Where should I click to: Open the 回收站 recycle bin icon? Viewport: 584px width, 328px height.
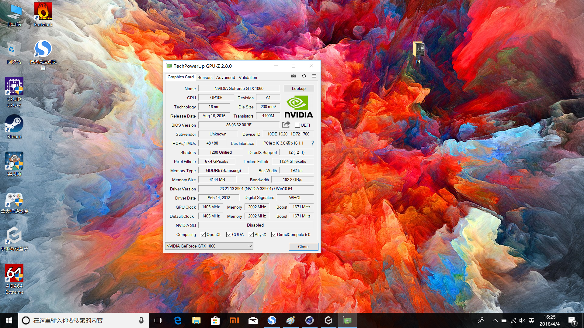[x=14, y=52]
